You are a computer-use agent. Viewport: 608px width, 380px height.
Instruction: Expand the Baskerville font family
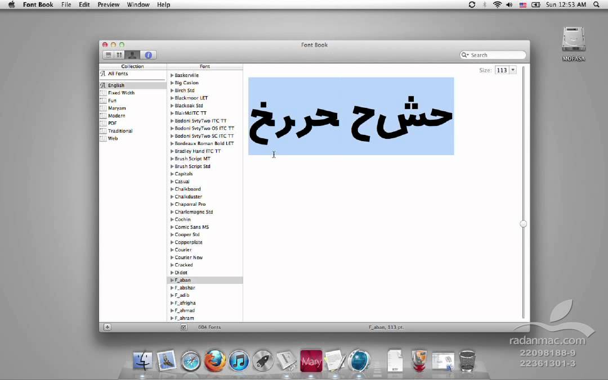click(172, 75)
